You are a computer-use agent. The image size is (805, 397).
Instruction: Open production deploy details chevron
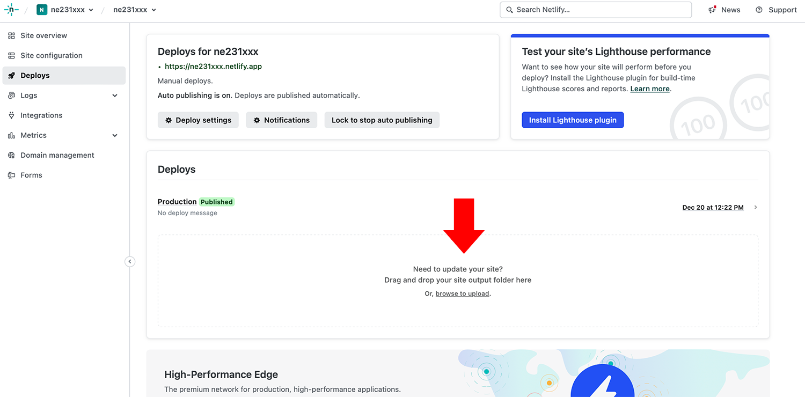pos(756,208)
